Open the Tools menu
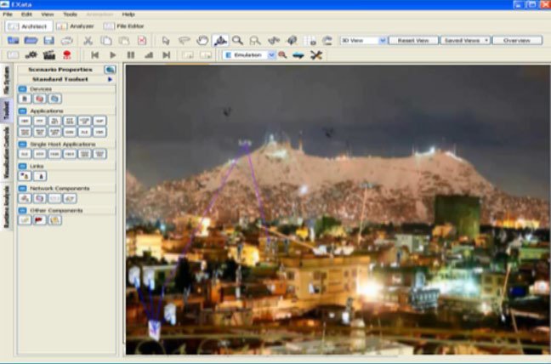This screenshot has width=551, height=364. click(70, 14)
